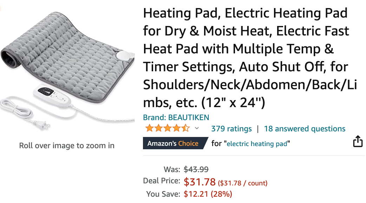The height and width of the screenshot is (203, 366).
Task: View the 18 answered questions
Action: [305, 129]
